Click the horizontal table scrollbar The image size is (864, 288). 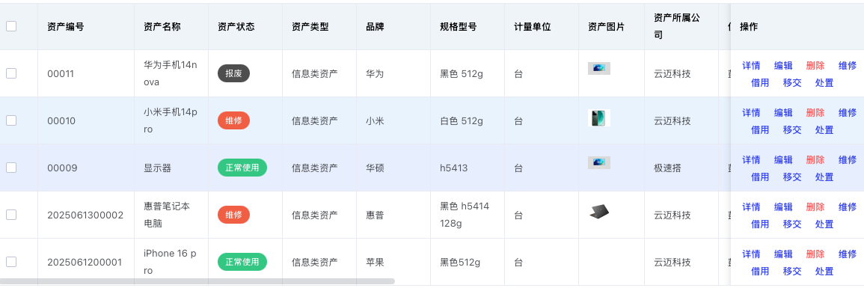click(197, 281)
